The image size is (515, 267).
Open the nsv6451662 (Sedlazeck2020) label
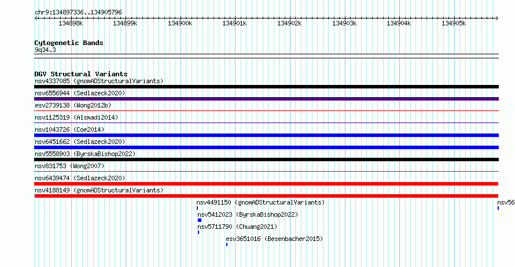click(80, 142)
